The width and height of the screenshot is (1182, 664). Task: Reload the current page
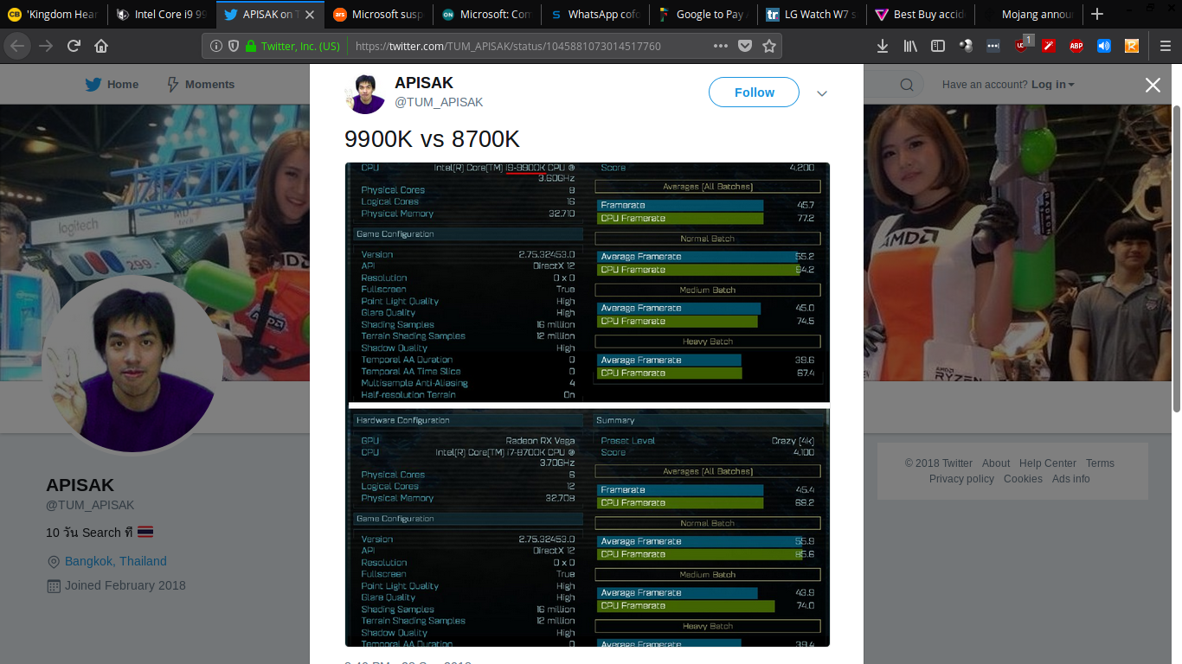click(x=74, y=46)
